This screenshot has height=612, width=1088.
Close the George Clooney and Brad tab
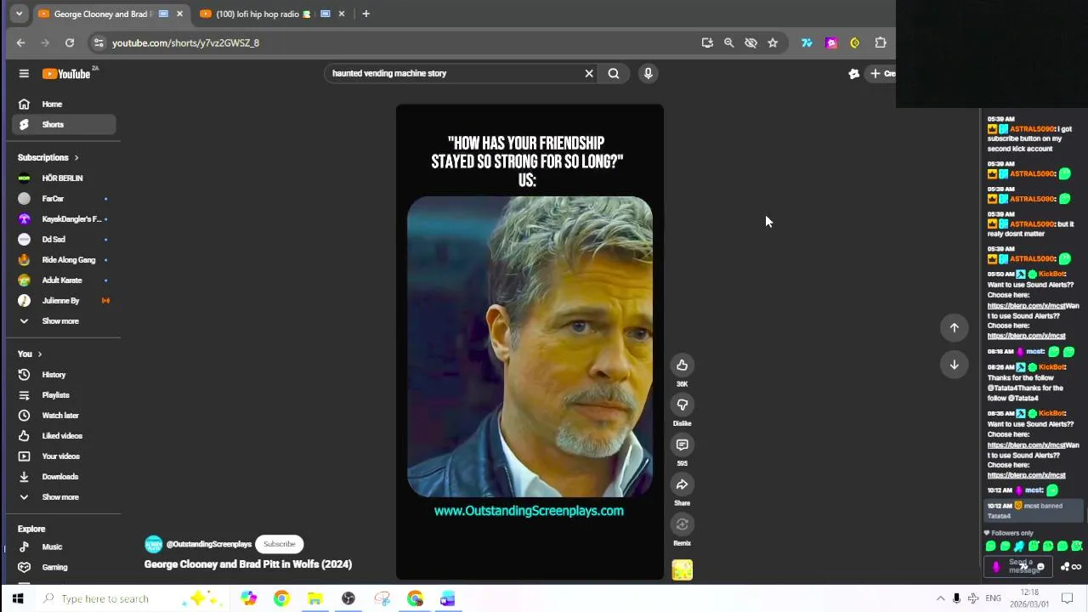tap(179, 14)
